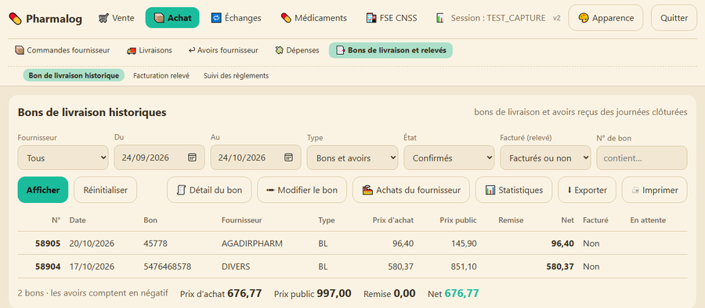Open the FSE CNSS module
Screen dimensions: 705x308
pos(392,18)
